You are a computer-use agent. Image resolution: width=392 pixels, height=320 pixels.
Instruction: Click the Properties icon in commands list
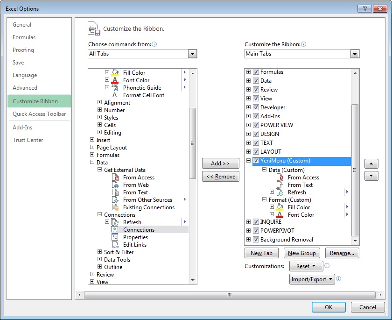[115, 237]
